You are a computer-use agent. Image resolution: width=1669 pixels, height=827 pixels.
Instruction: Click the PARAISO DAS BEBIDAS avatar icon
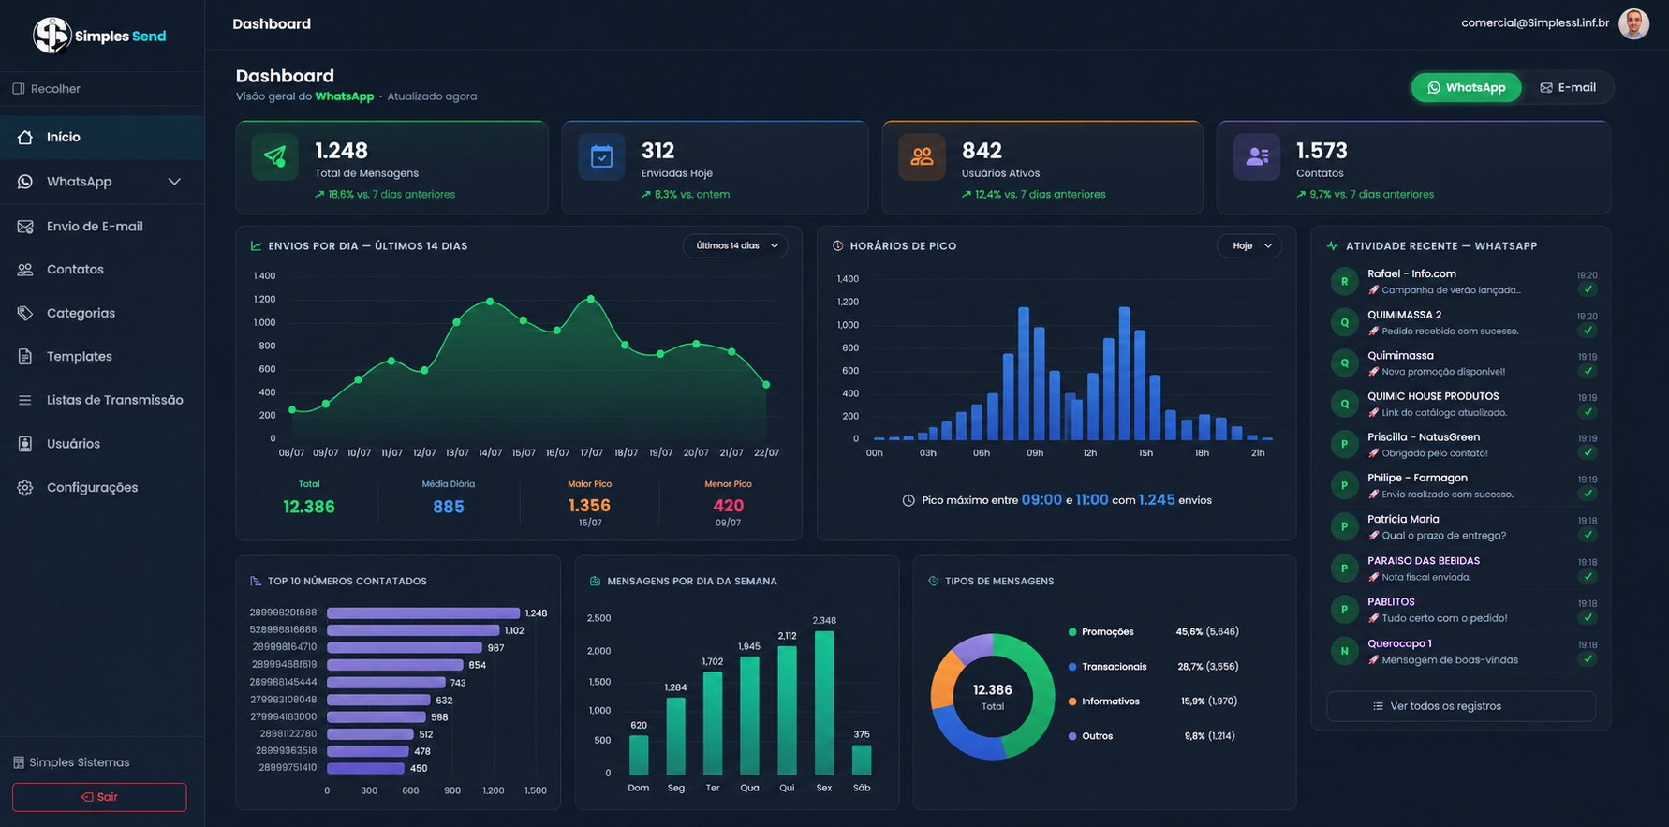pos(1344,569)
